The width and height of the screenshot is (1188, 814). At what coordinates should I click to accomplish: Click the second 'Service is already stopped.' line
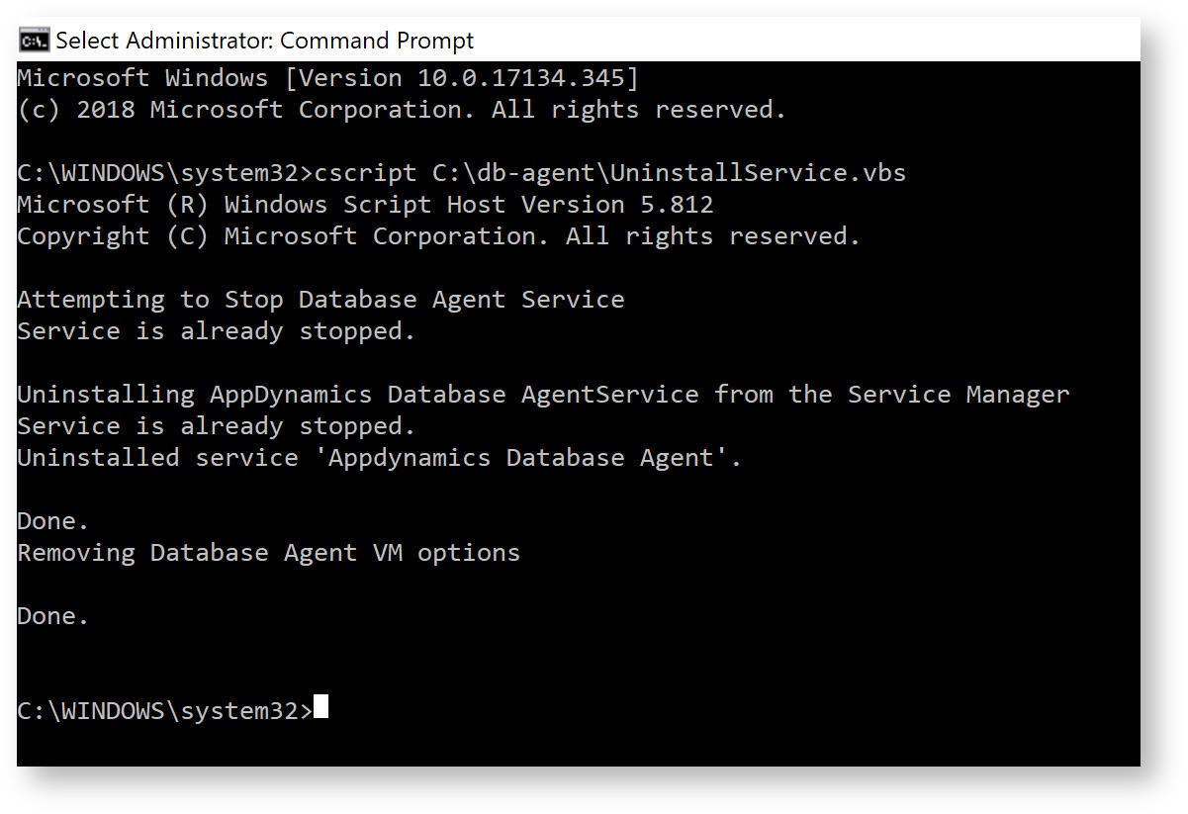click(x=217, y=426)
